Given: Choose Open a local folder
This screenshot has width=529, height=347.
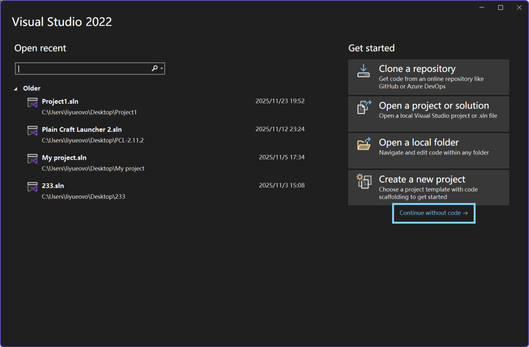Looking at the screenshot, I should [428, 150].
